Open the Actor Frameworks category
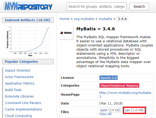The image size is (156, 118). [x=19, y=77]
